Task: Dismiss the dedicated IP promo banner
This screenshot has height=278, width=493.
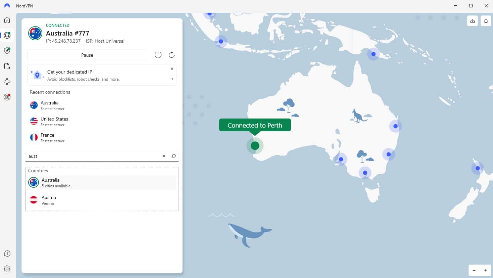Action: tap(172, 68)
